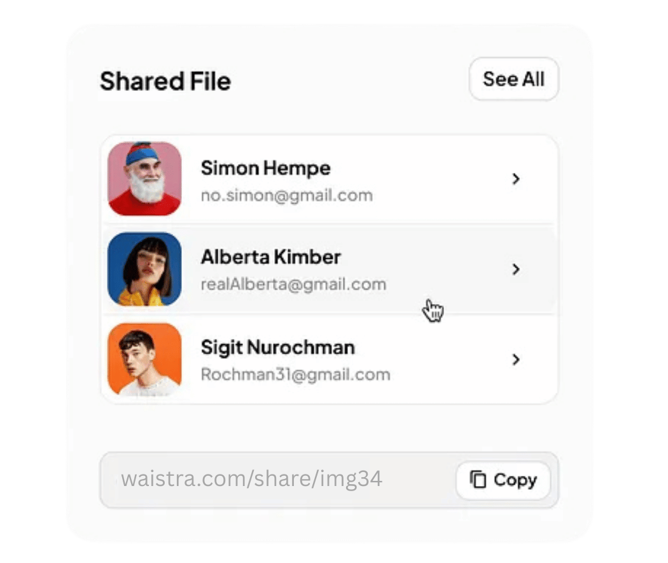Image resolution: width=668 pixels, height=563 pixels.
Task: Open details arrow for Sigit Nurochman
Action: [516, 360]
